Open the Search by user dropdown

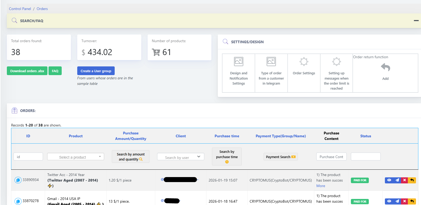point(181,157)
